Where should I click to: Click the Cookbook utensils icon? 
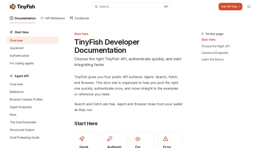coord(71,18)
